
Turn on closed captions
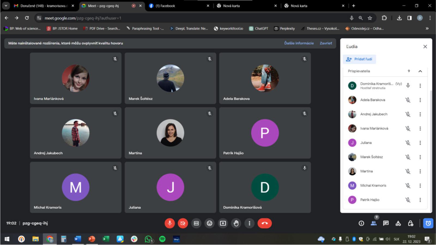click(196, 223)
